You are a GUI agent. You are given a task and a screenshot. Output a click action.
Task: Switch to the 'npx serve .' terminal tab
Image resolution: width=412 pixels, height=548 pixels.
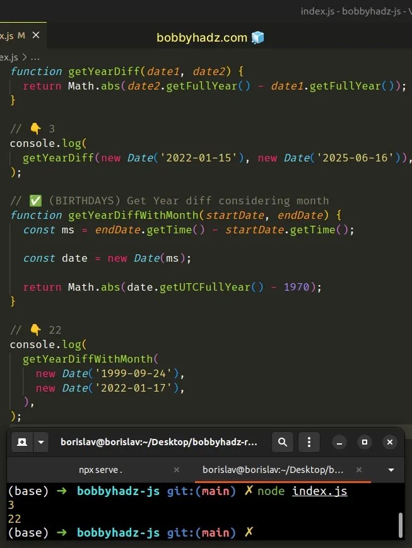(x=100, y=470)
